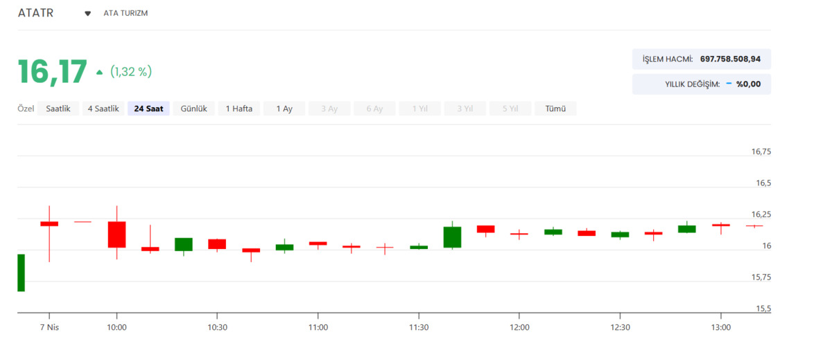Click the İşlem Hacmi volume box

tap(702, 59)
